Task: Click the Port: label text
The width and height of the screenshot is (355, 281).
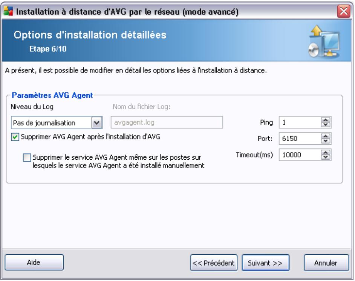Action: (265, 139)
